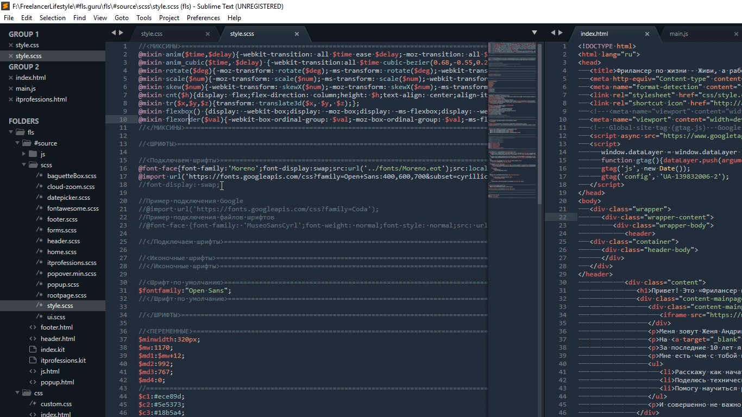
Task: Open the Project menu
Action: pyautogui.click(x=169, y=18)
